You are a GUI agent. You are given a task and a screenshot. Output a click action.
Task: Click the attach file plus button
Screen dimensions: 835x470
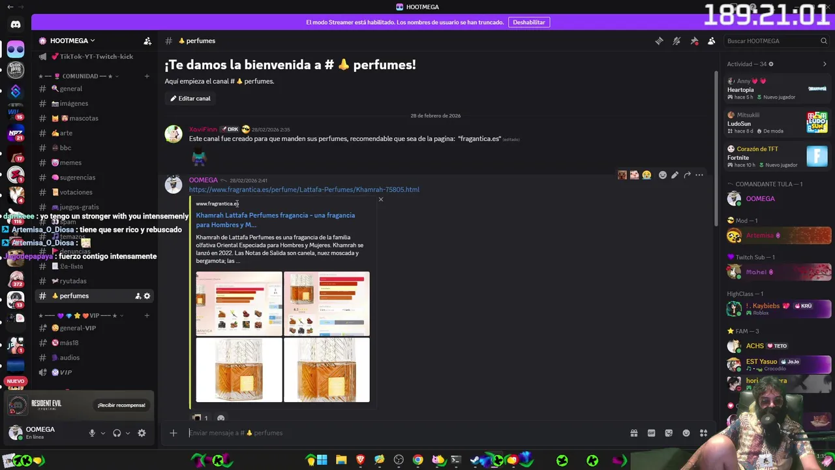click(174, 433)
